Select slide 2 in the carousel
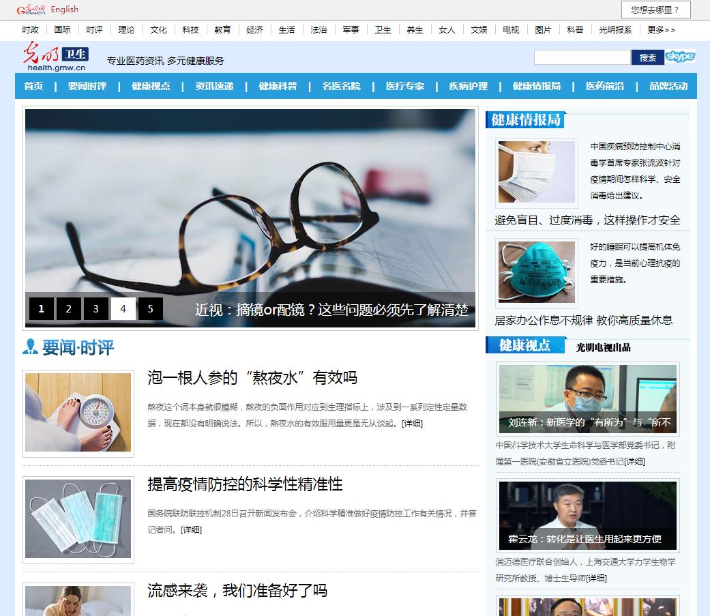Screen dimensions: 710x616 [68, 309]
